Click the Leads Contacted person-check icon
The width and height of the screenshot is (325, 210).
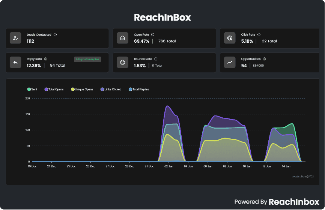click(x=15, y=38)
